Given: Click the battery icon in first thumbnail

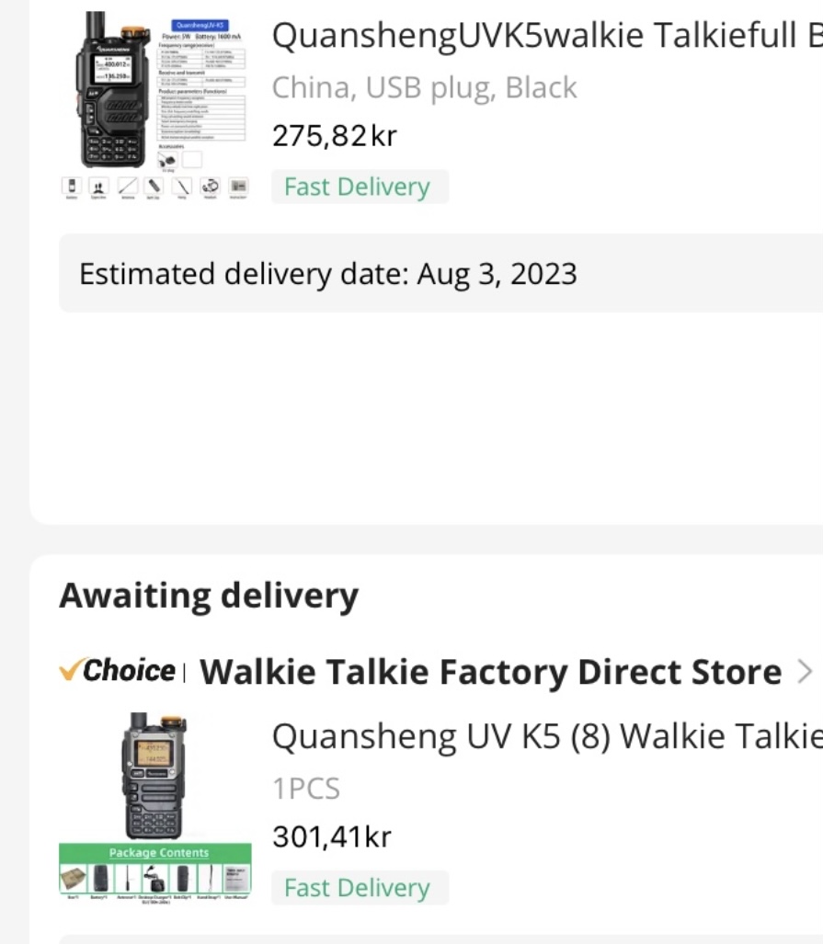Looking at the screenshot, I should [x=73, y=185].
